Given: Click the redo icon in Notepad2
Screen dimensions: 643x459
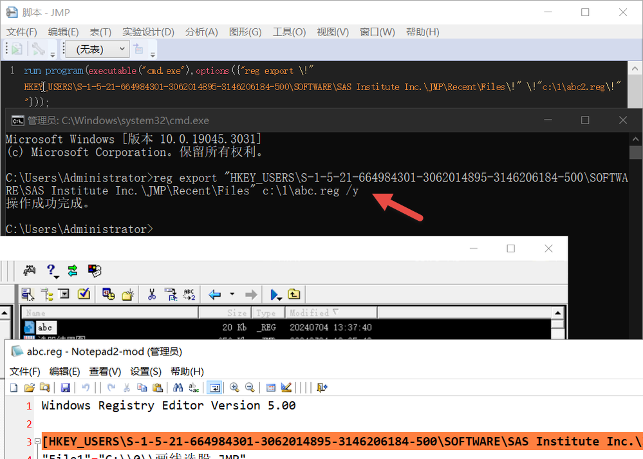Looking at the screenshot, I should pos(111,387).
